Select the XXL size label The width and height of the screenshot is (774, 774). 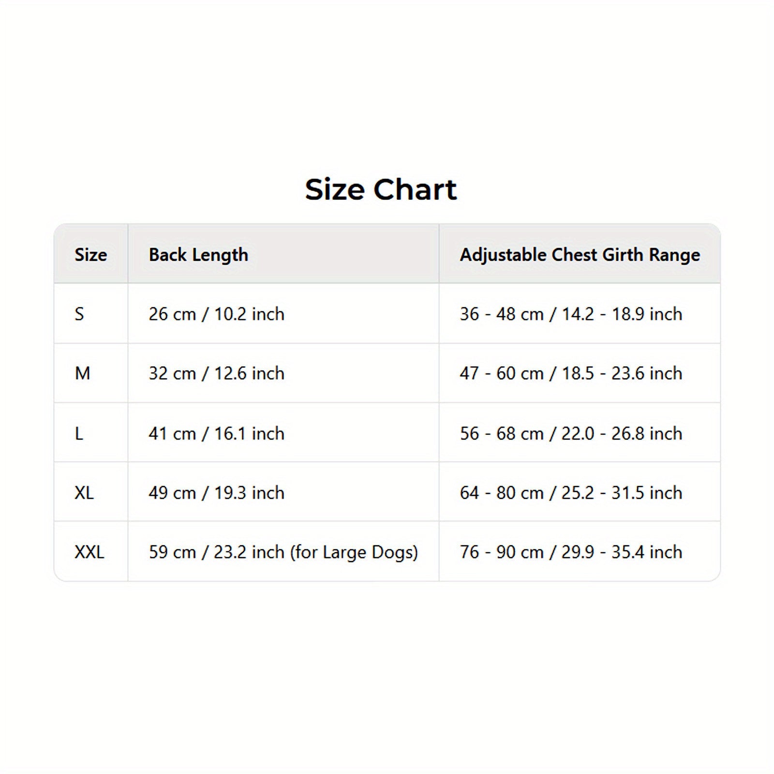[x=89, y=552]
